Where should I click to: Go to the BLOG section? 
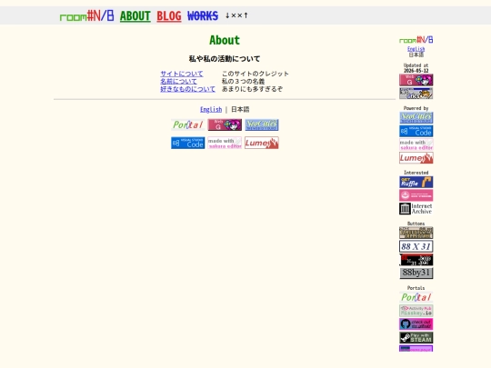pos(169,15)
